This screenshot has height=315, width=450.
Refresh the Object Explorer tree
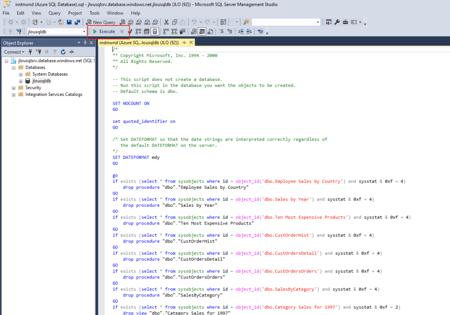tap(63, 52)
